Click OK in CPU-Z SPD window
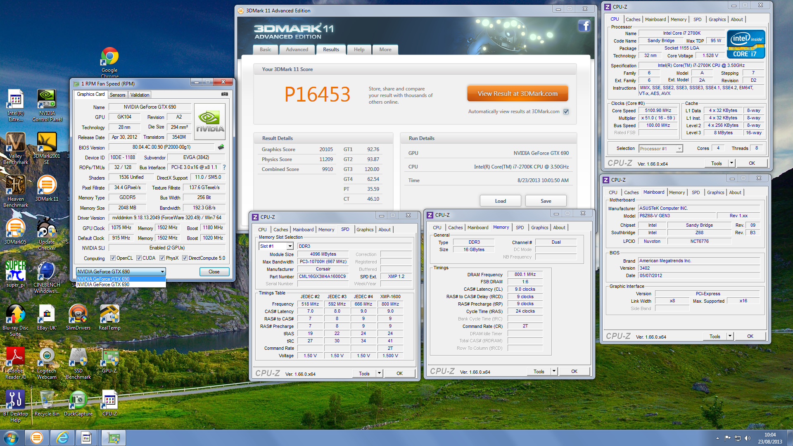Viewport: 793px width, 446px height. tap(399, 373)
